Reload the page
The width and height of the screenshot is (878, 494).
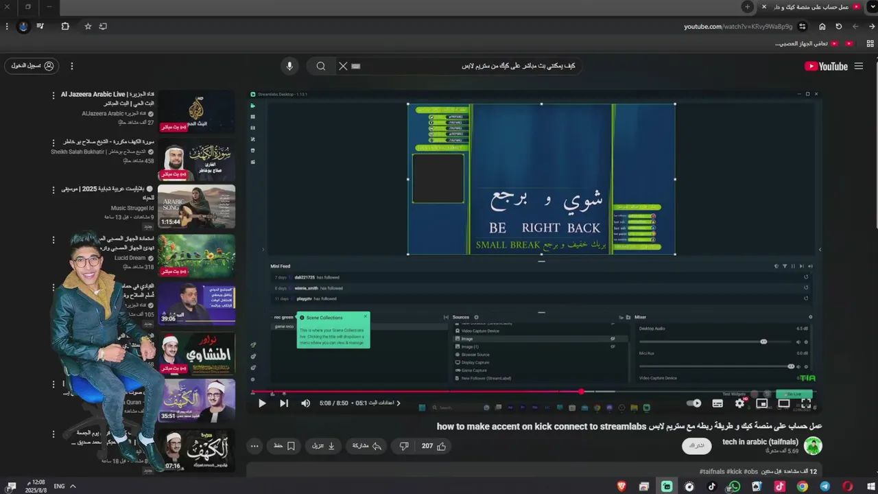[x=838, y=27]
